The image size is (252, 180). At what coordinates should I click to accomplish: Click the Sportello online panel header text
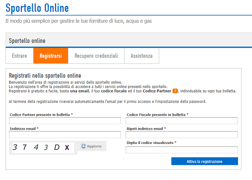27,41
